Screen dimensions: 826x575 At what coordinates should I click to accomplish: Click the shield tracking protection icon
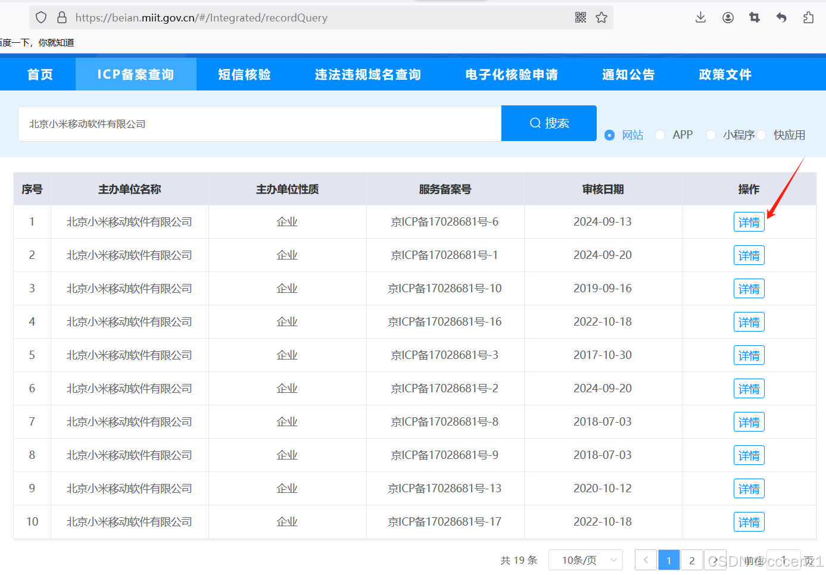[41, 18]
